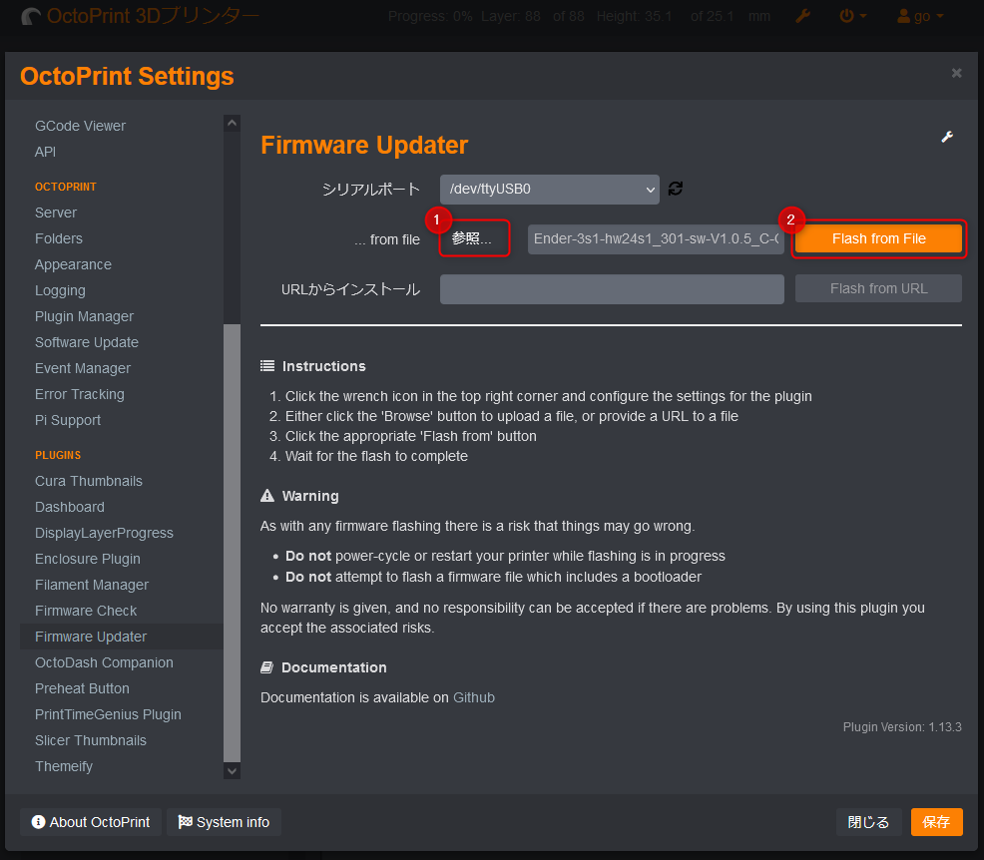Open Server settings
Screen dimensions: 984x860
click(56, 213)
